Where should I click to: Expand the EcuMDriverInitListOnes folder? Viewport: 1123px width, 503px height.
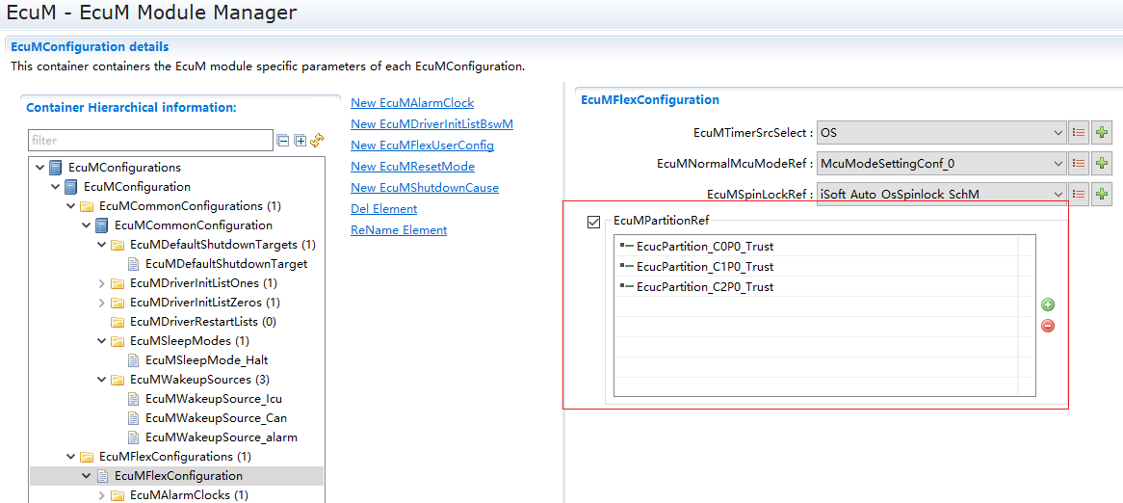[x=103, y=283]
